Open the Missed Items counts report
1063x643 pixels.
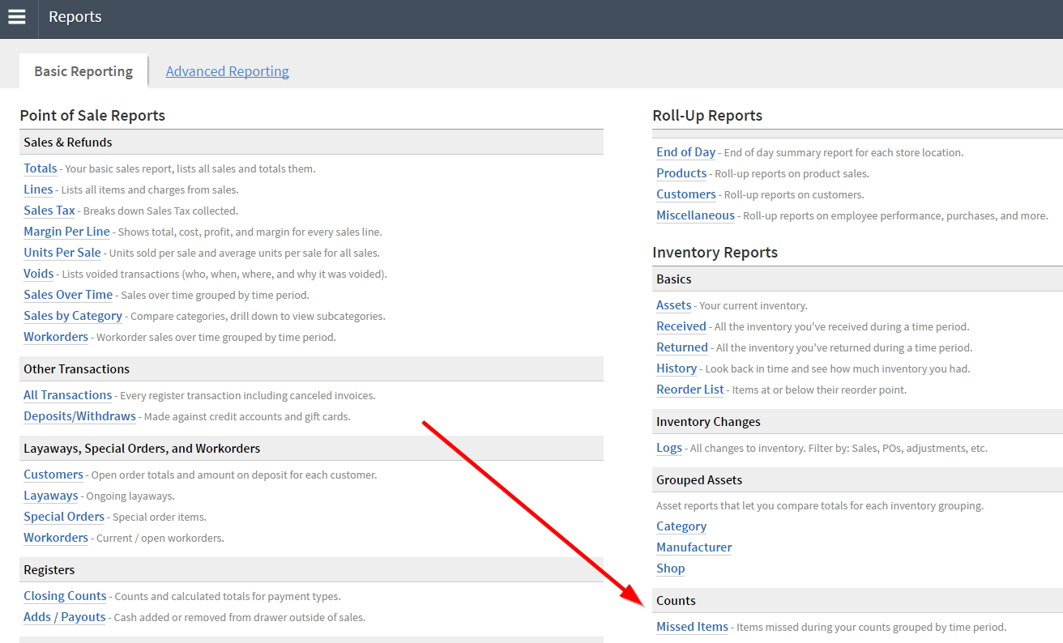[x=692, y=627]
